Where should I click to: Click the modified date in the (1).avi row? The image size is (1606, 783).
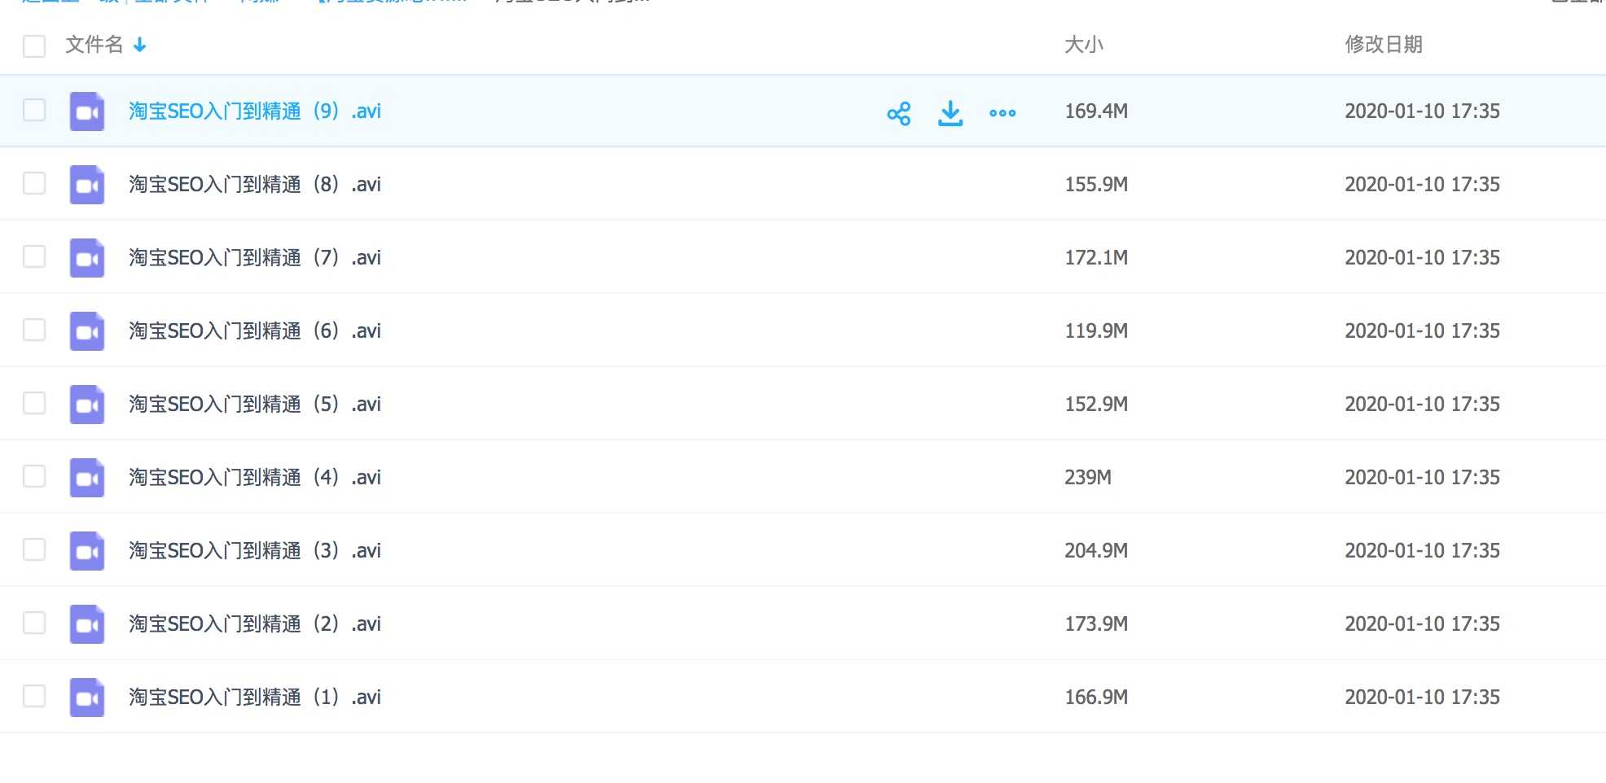(x=1422, y=698)
